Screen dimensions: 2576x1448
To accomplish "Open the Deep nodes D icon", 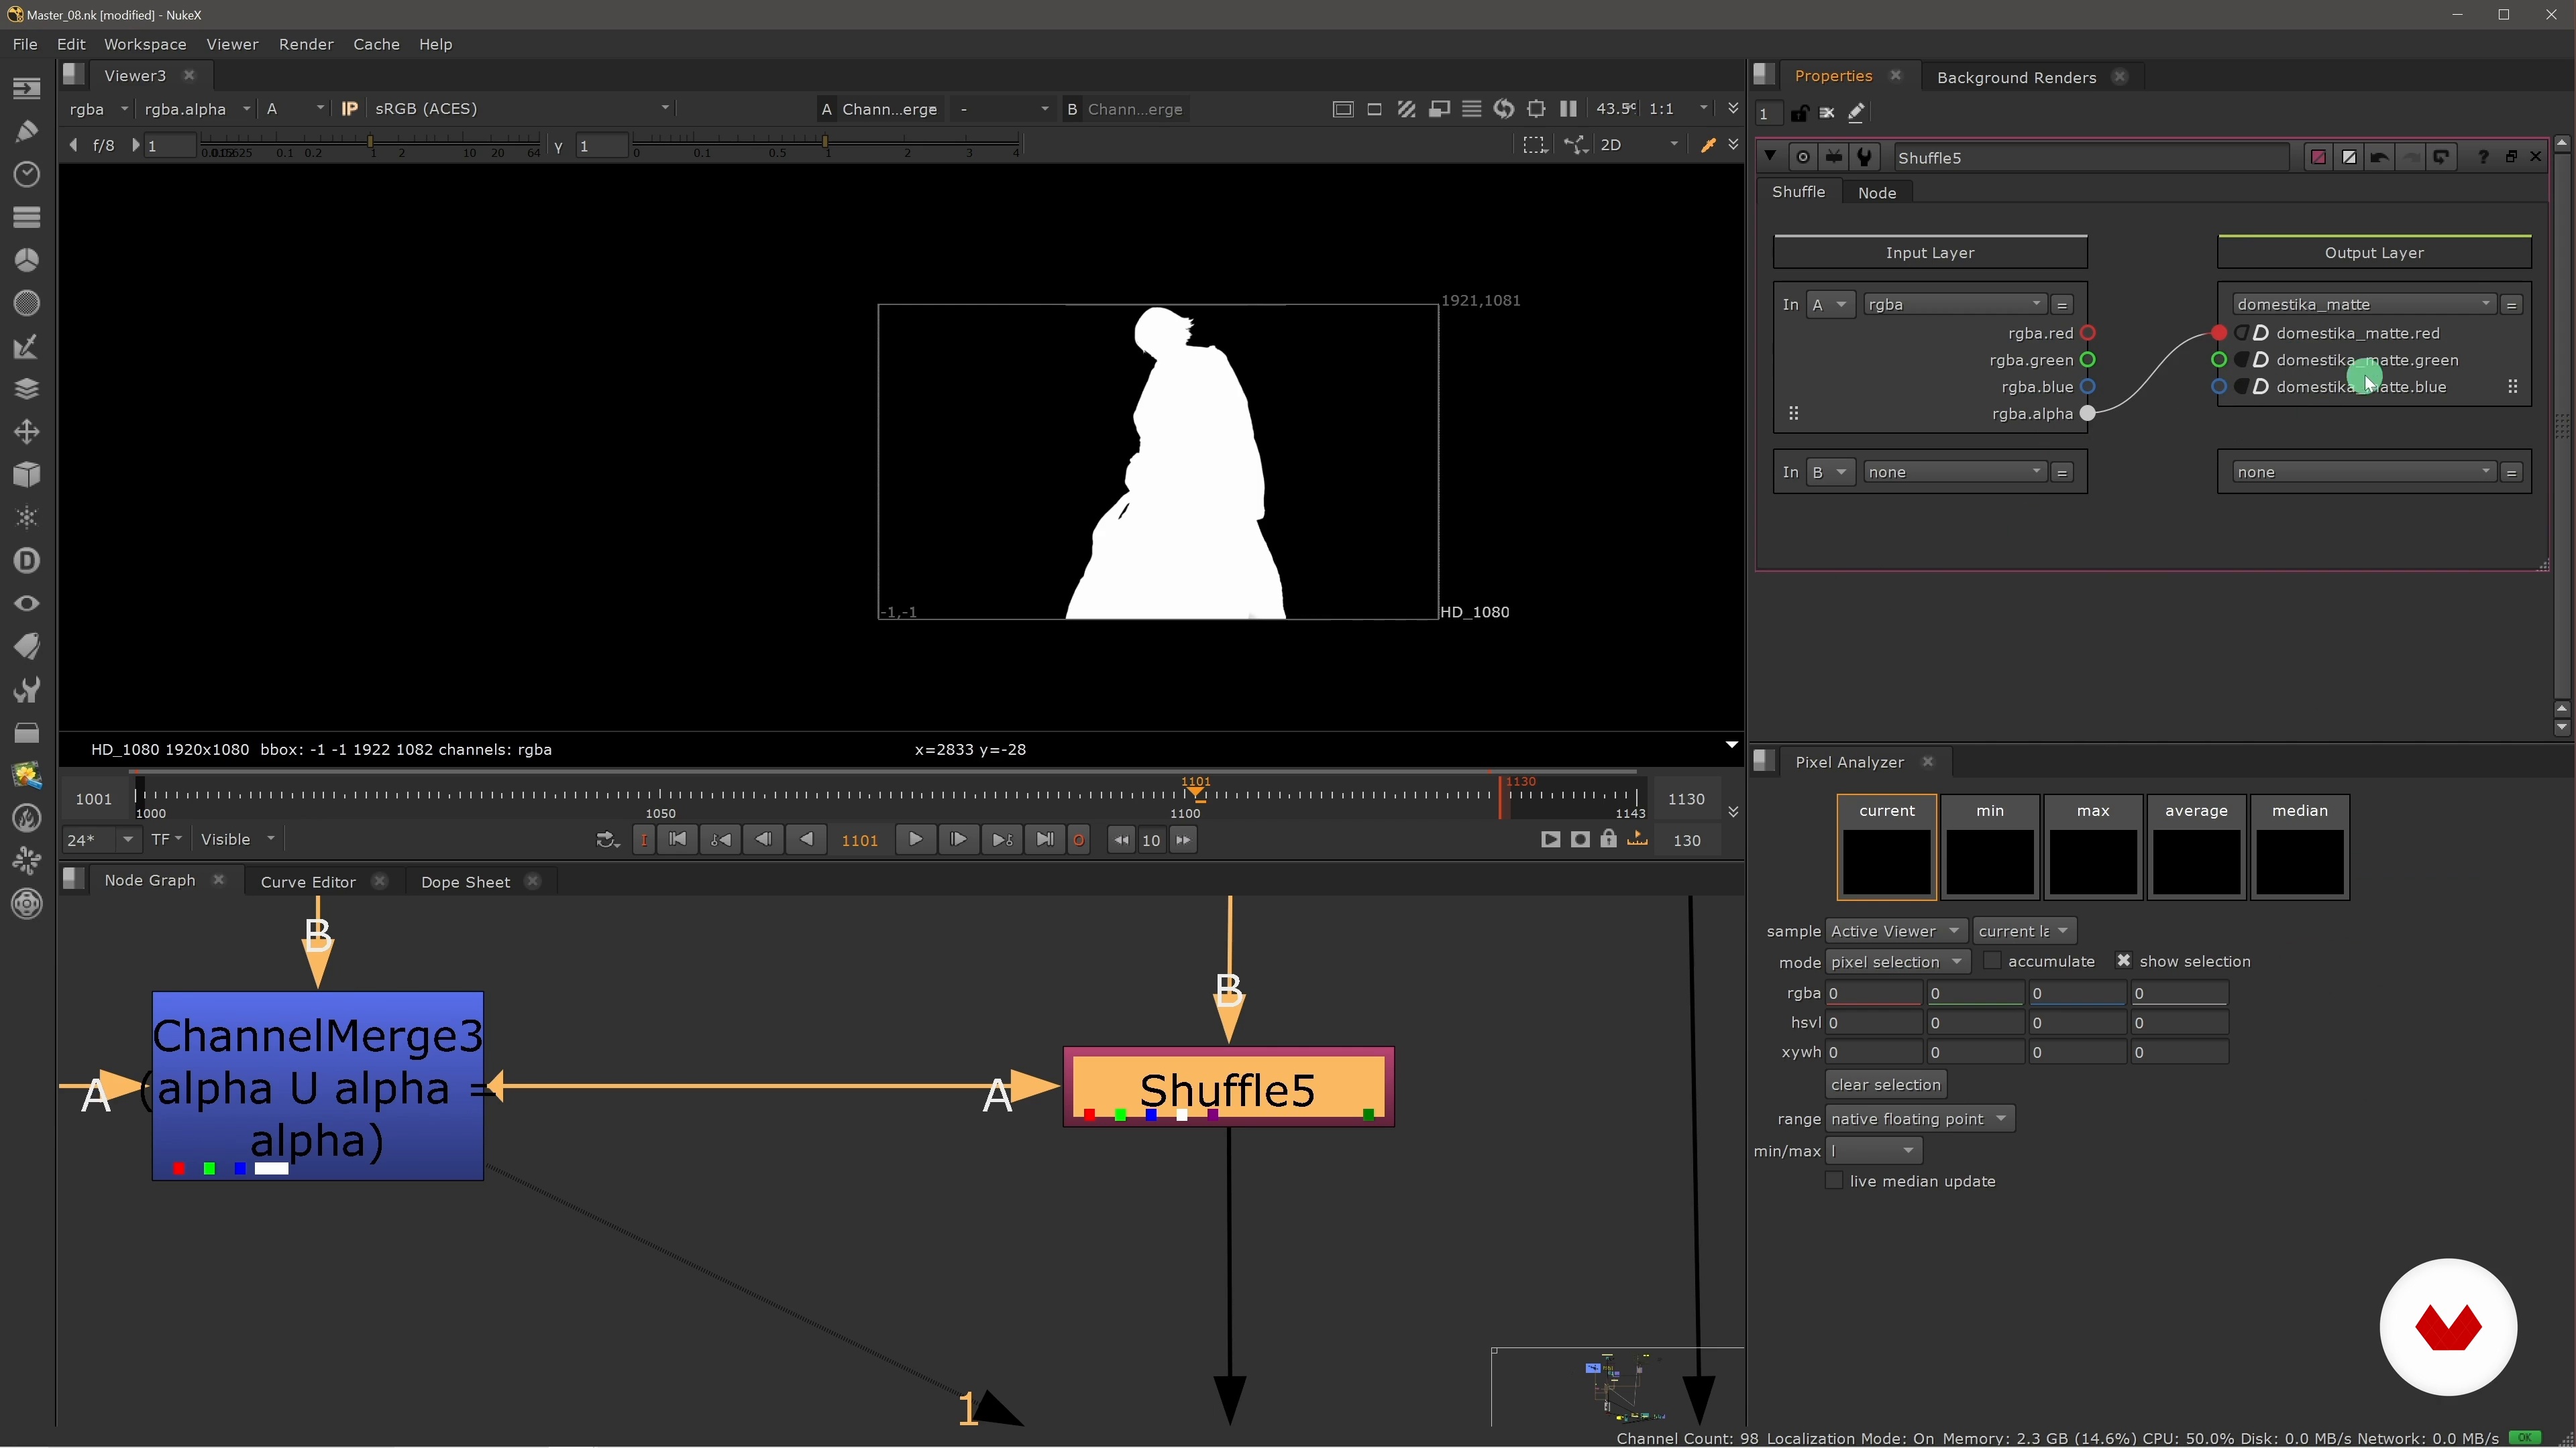I will pyautogui.click(x=27, y=560).
